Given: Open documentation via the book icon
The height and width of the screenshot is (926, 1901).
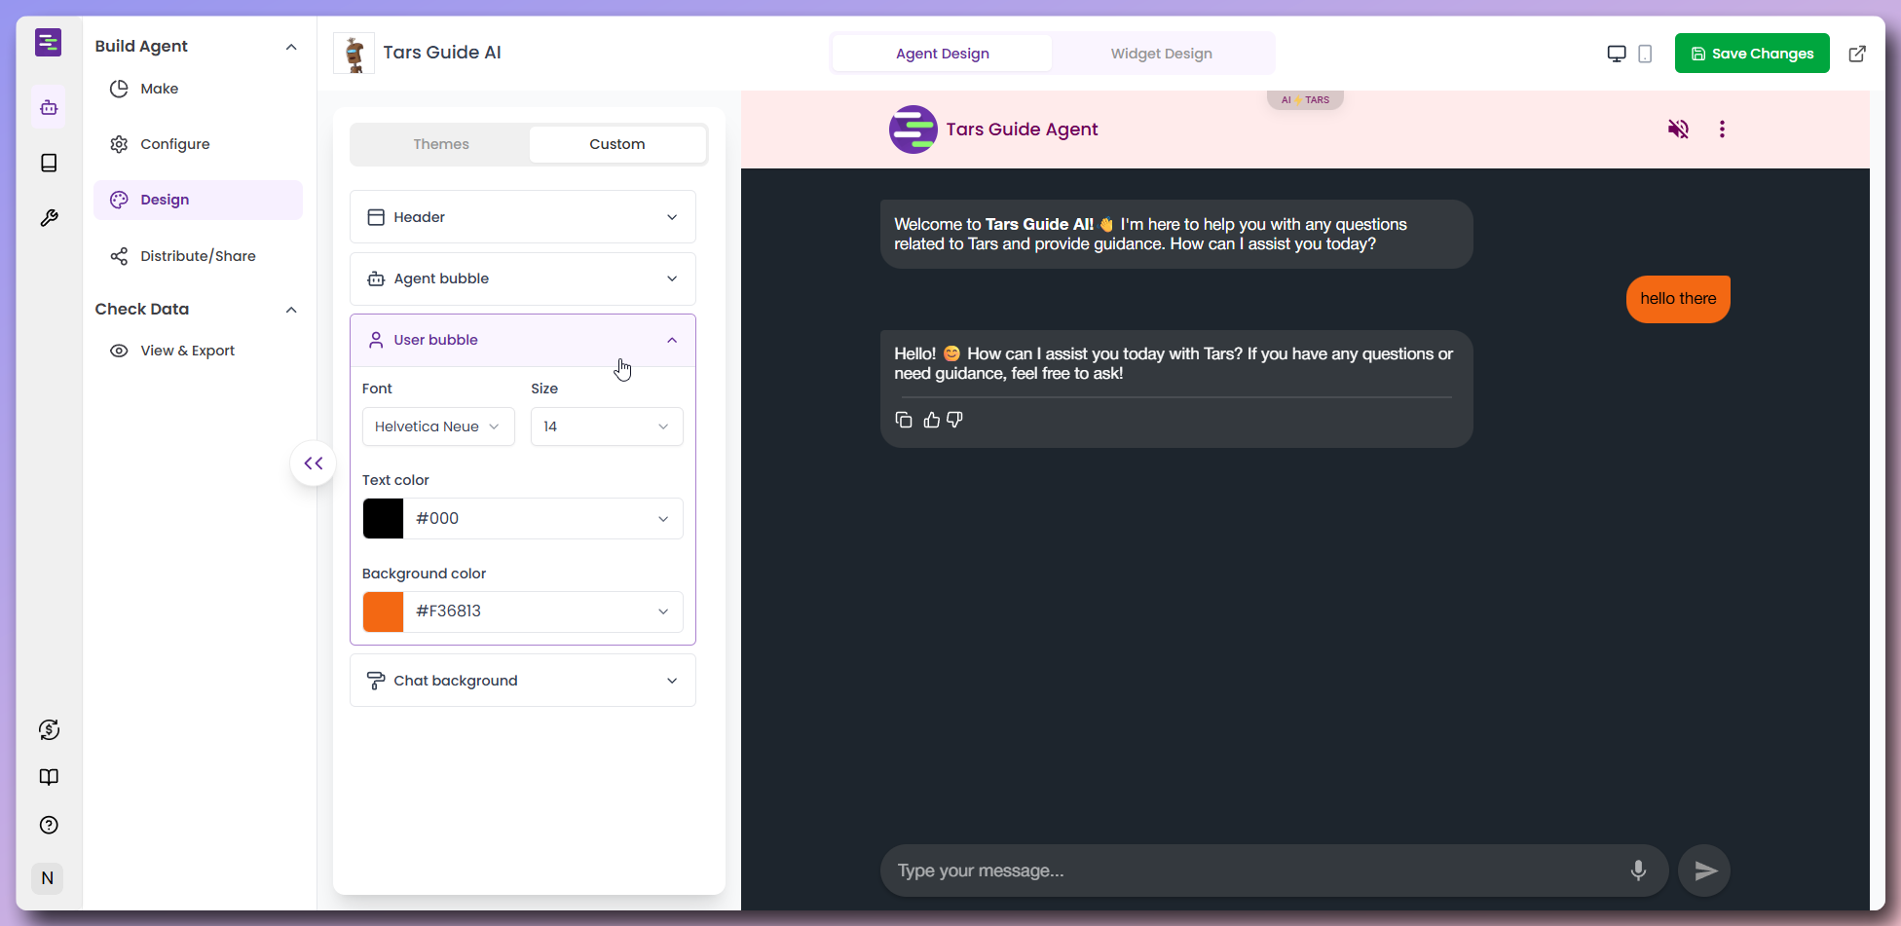Looking at the screenshot, I should pos(49,777).
